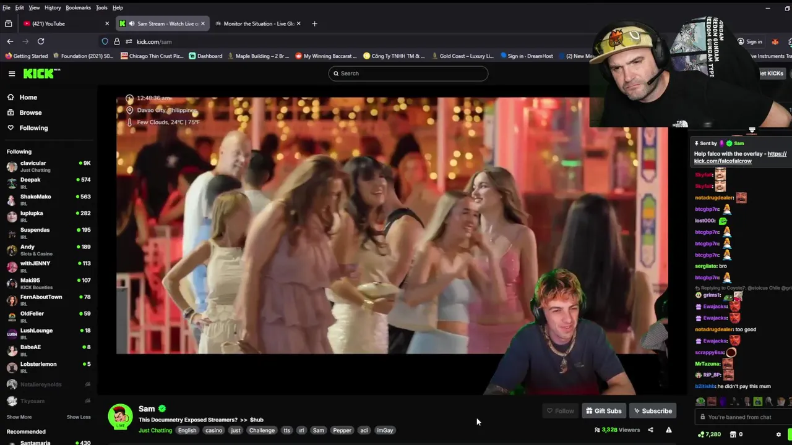Collapse followed channels with Show Less

79,417
